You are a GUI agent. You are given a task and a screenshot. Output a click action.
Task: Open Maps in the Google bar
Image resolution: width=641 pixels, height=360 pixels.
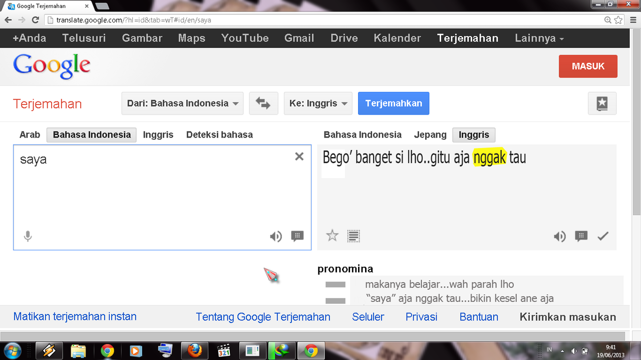tap(192, 38)
